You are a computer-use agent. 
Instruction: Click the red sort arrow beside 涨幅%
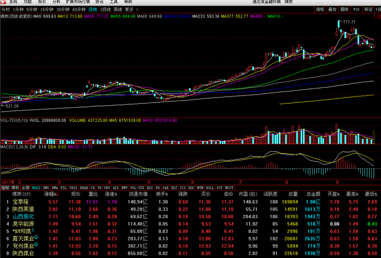click(x=58, y=194)
